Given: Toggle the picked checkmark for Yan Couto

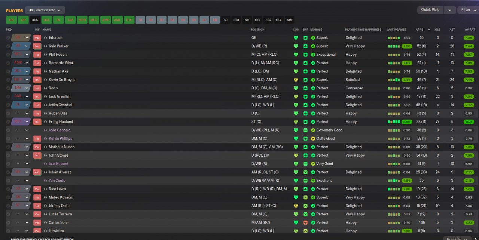Looking at the screenshot, I should pyautogui.click(x=8, y=181).
